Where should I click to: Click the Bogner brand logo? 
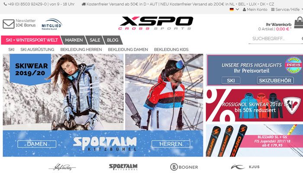[184, 167]
